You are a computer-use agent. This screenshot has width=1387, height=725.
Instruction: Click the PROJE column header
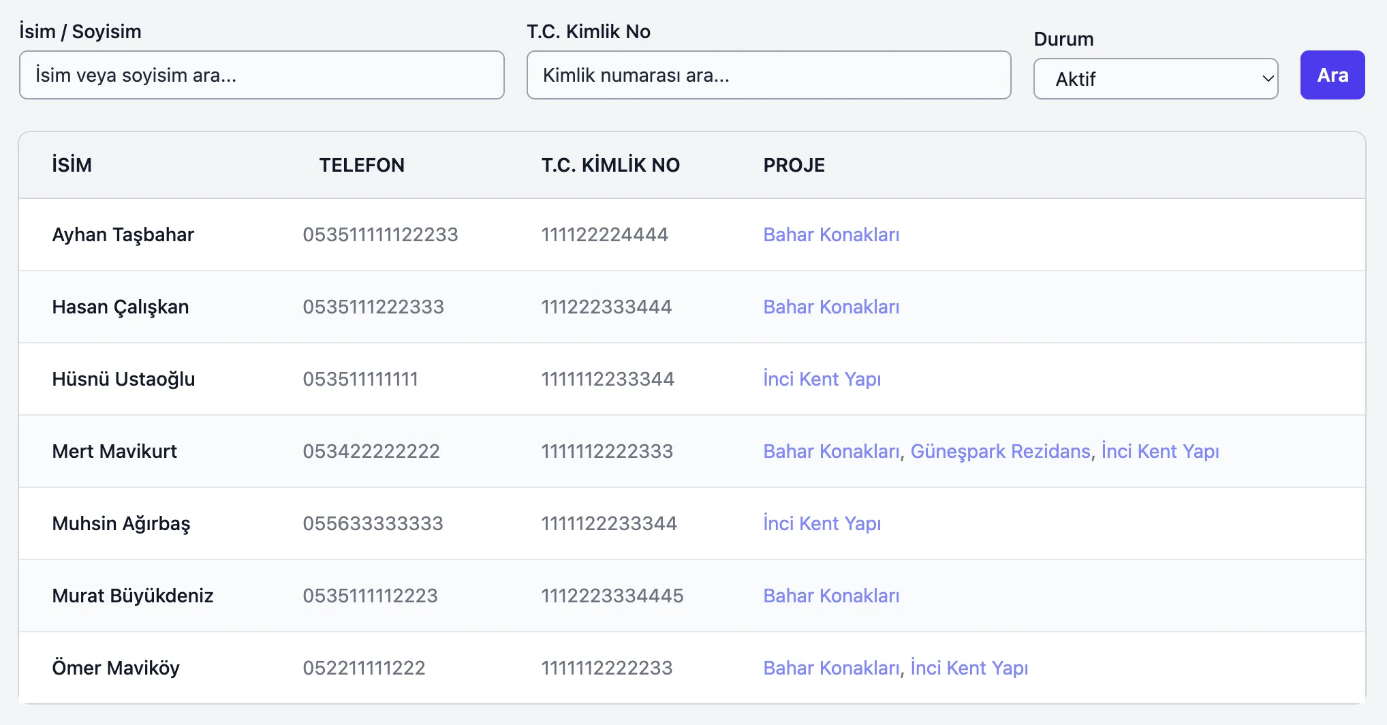[x=794, y=165]
